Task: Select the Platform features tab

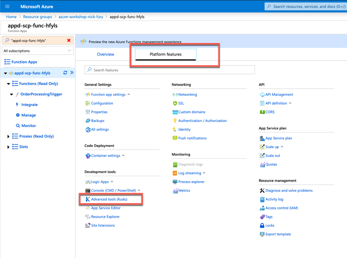Action: [x=165, y=54]
